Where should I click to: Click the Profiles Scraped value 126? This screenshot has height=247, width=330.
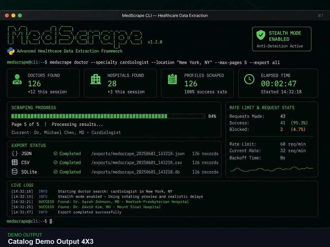click(x=191, y=84)
